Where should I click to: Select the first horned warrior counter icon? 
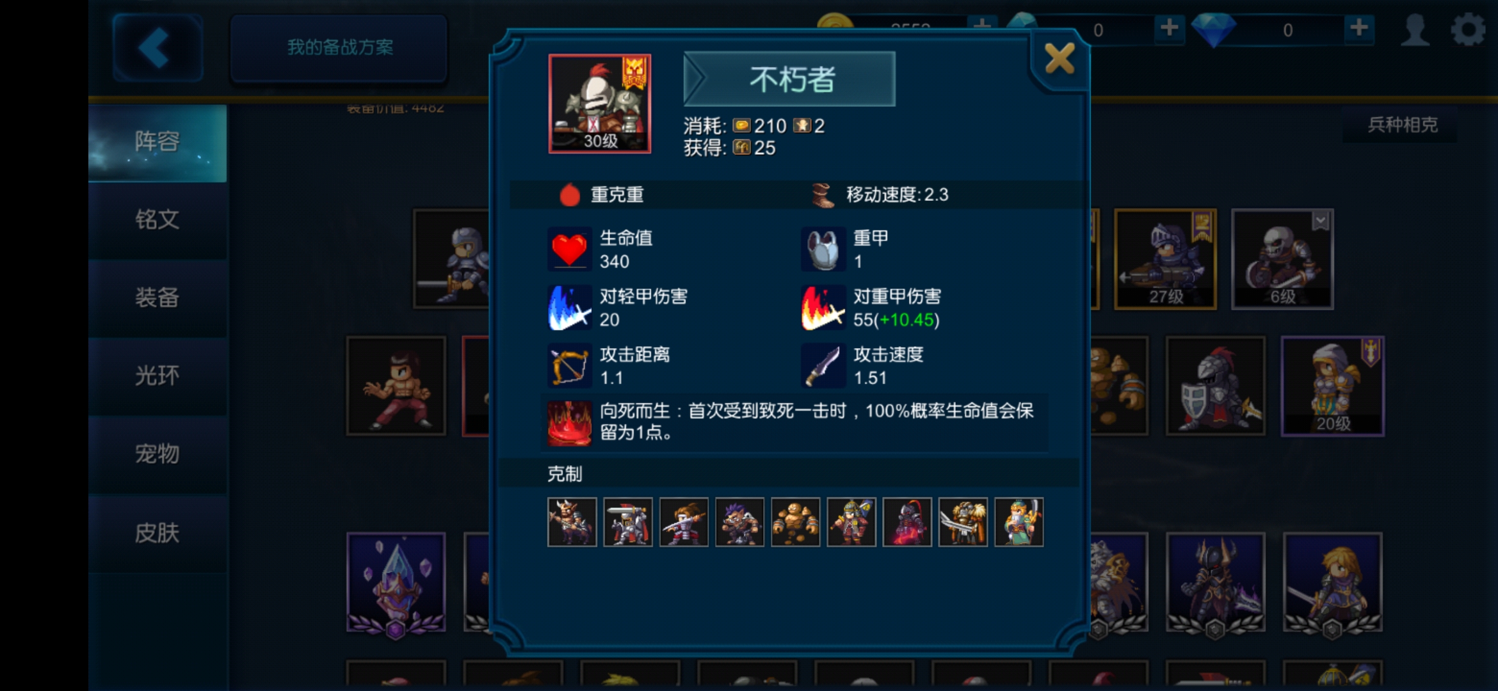(x=572, y=522)
